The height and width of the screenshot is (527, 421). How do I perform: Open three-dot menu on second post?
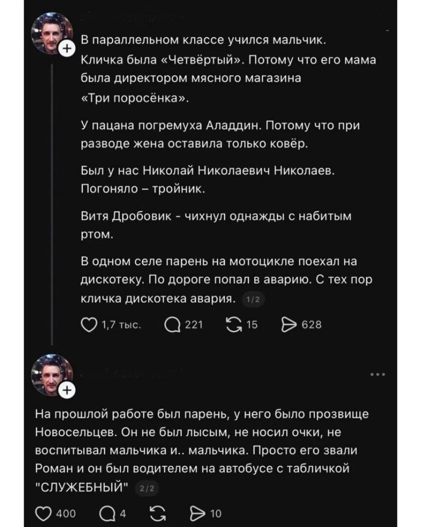pos(378,374)
